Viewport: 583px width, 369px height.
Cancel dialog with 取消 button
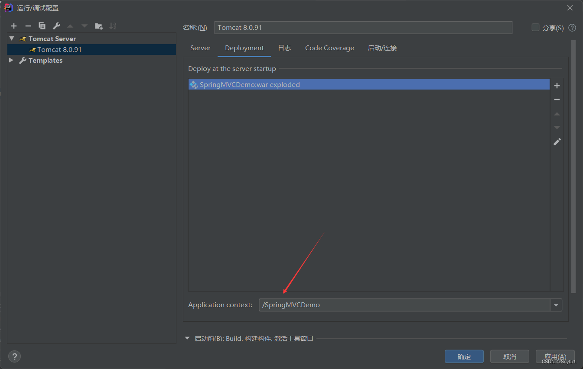[x=510, y=356]
